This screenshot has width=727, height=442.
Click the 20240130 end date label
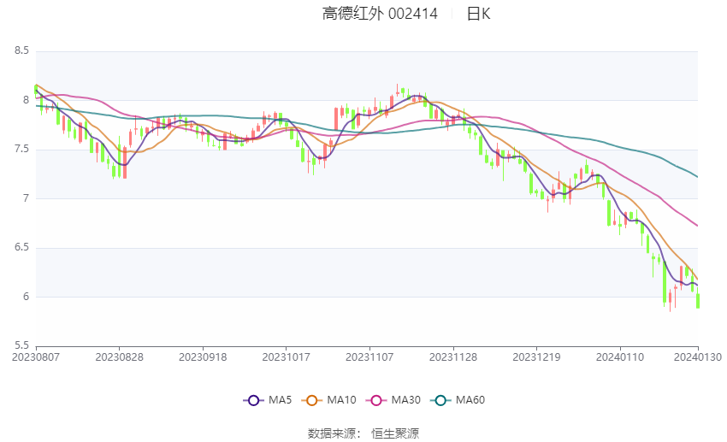tap(697, 356)
